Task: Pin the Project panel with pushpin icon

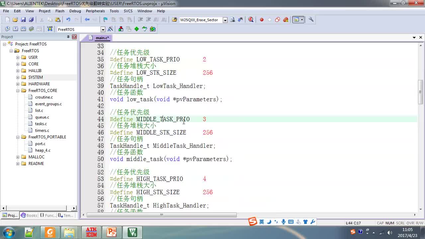Action: coord(68,37)
